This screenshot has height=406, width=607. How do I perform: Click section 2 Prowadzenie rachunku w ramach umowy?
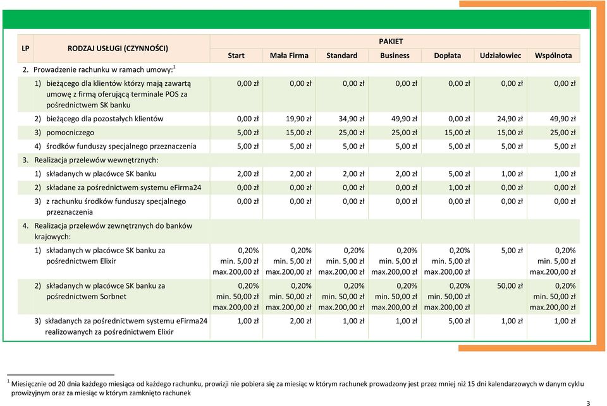pos(99,69)
